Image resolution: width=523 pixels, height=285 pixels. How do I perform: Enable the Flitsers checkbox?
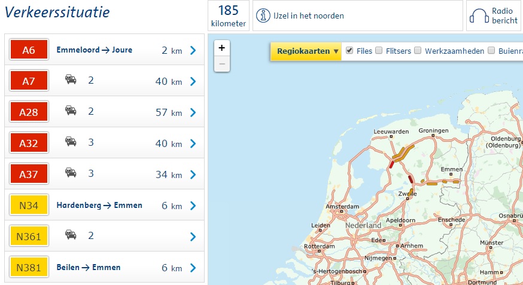(379, 51)
